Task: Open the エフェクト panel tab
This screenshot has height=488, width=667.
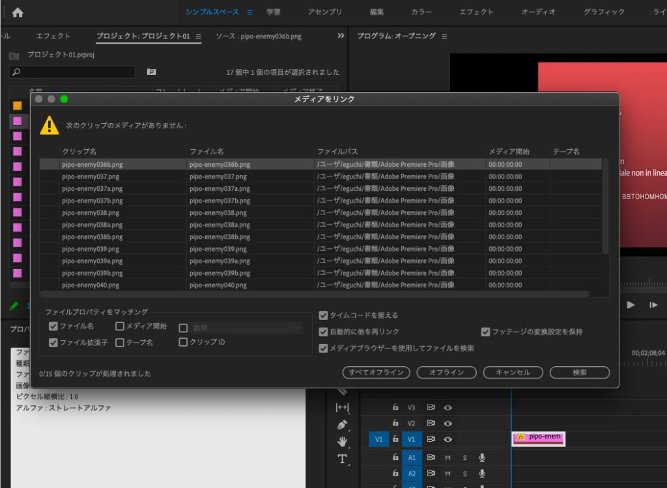Action: coord(53,36)
